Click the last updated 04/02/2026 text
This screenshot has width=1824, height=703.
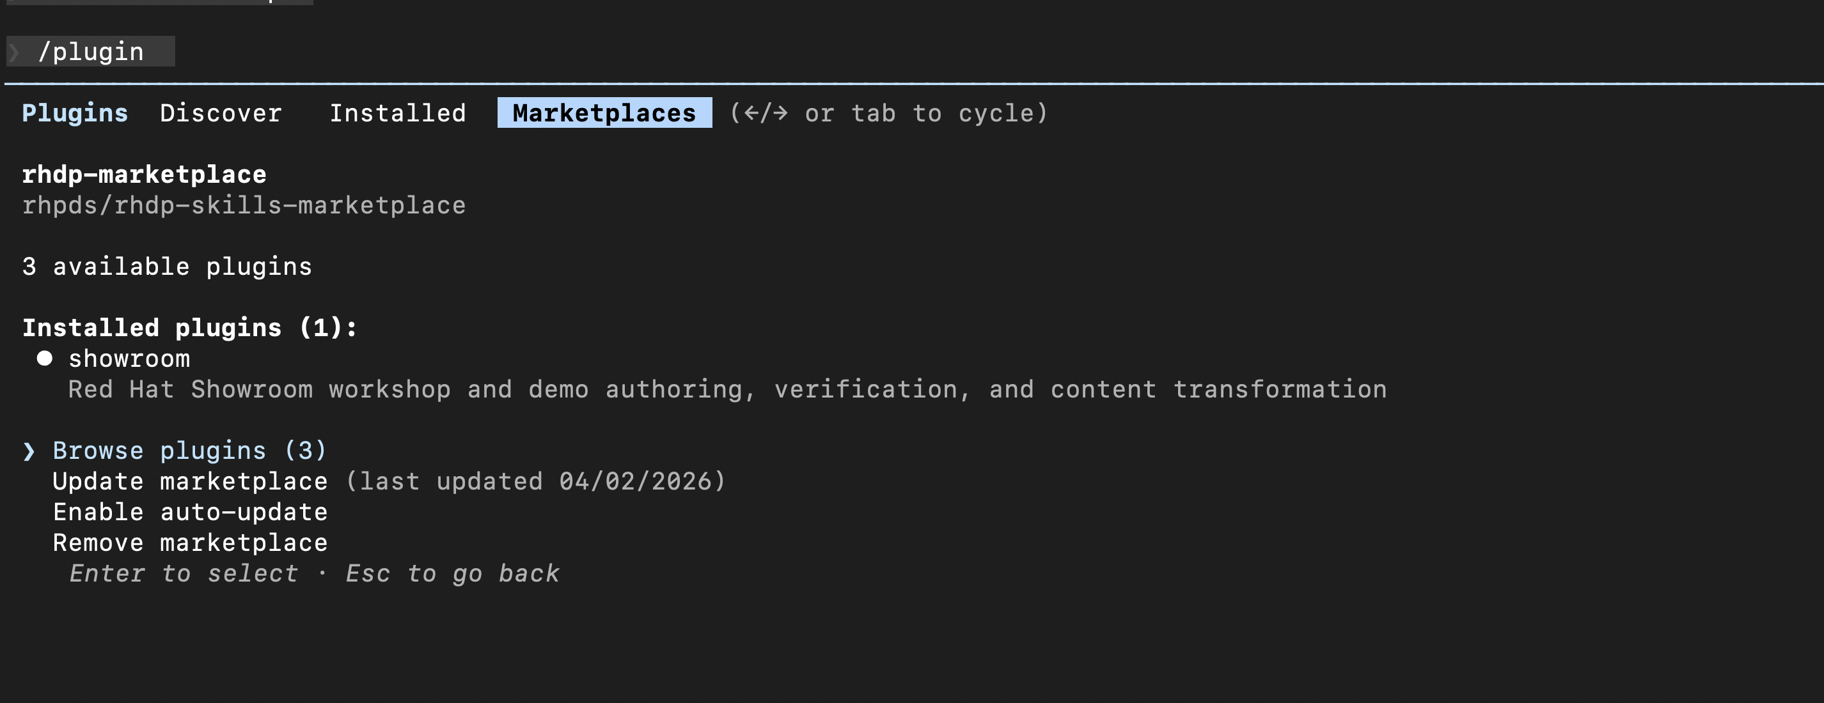click(x=536, y=482)
